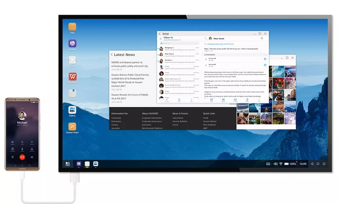339x204 pixels.
Task: Go back from the Email window
Action: pos(160,34)
